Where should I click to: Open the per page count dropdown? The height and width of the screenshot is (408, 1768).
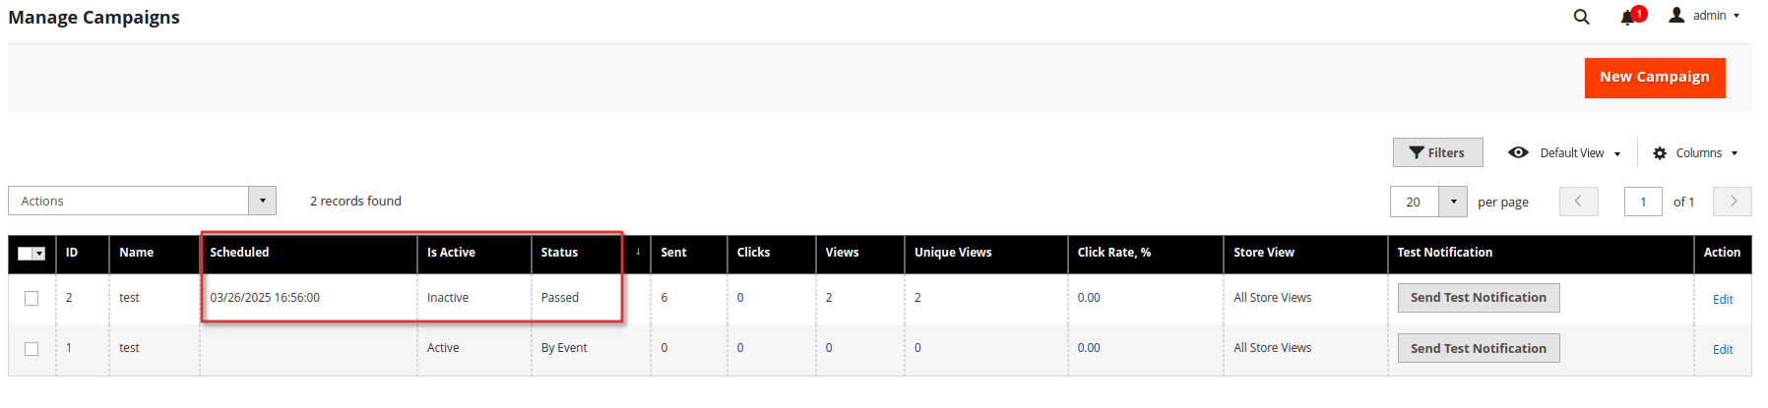point(1453,202)
